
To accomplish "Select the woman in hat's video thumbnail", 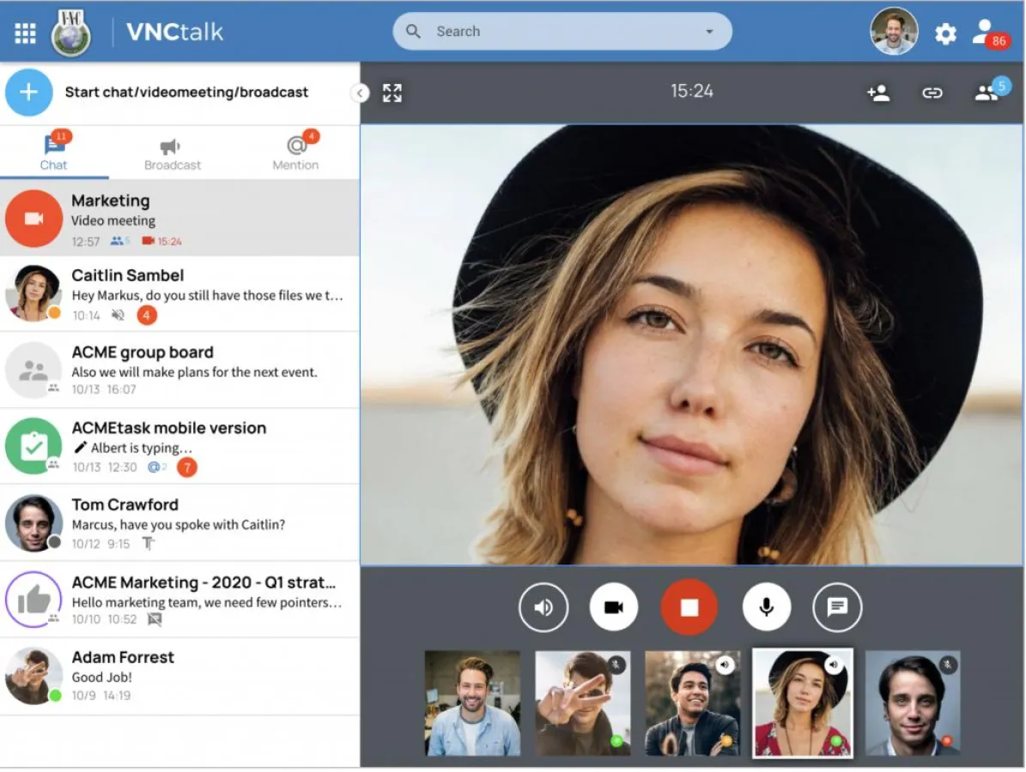I will tap(803, 703).
